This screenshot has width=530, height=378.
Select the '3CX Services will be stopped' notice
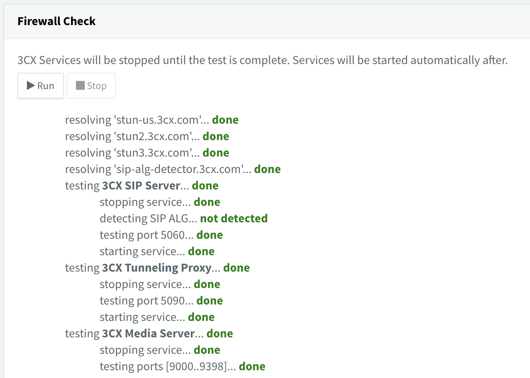pyautogui.click(x=262, y=60)
